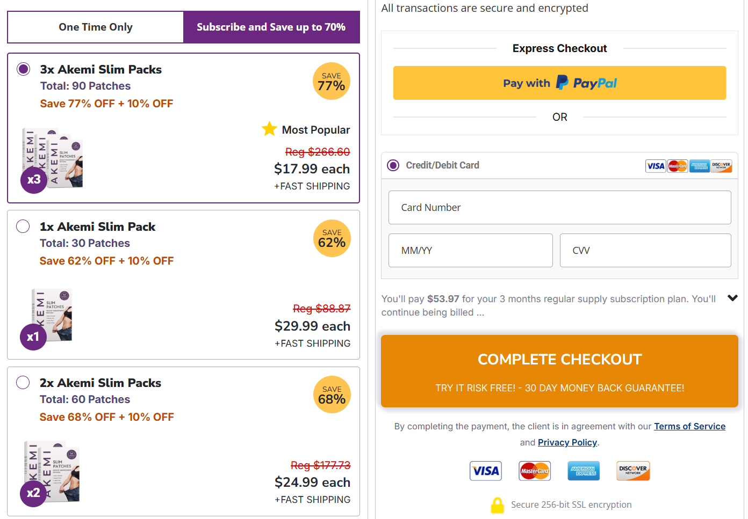748x519 pixels.
Task: Open the Terms of Service link
Action: 689,426
